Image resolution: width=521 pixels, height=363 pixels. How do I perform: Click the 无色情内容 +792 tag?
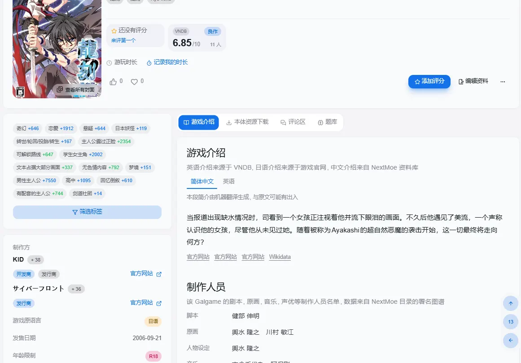tap(101, 167)
